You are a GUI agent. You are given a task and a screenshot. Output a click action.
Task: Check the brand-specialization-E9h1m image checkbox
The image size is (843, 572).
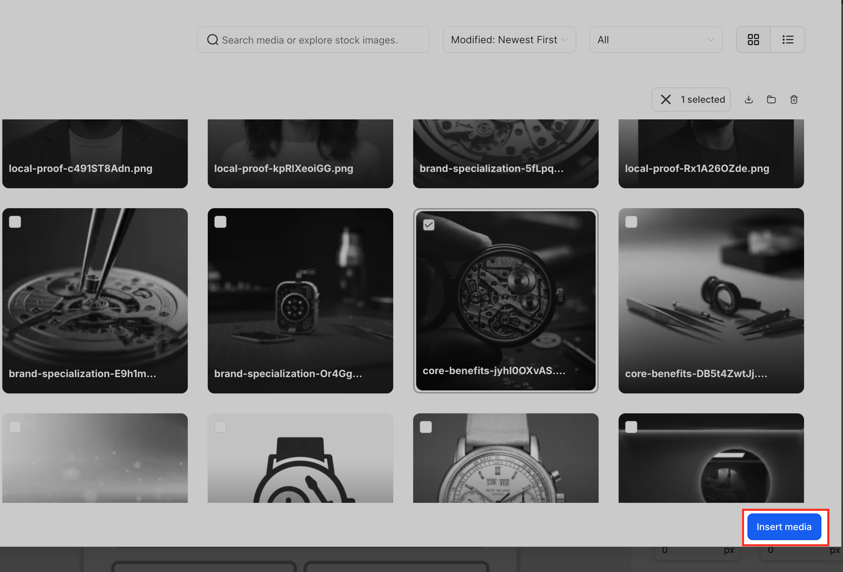15,222
